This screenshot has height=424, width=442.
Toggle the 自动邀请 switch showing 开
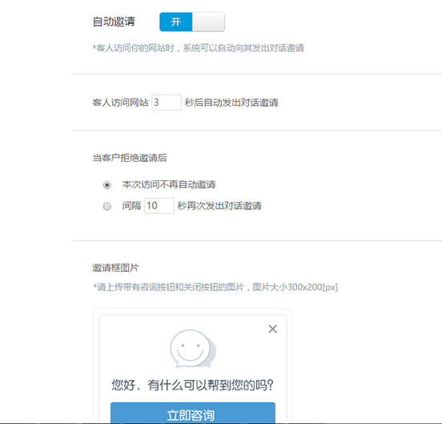[192, 22]
